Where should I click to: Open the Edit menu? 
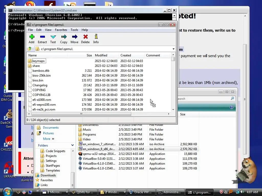(39, 30)
